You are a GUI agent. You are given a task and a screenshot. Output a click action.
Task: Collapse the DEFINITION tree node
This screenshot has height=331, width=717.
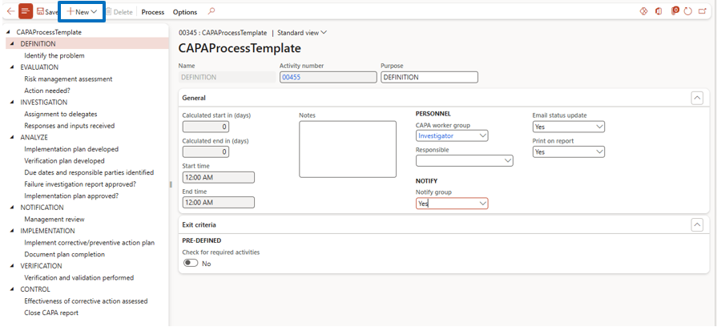pyautogui.click(x=13, y=44)
